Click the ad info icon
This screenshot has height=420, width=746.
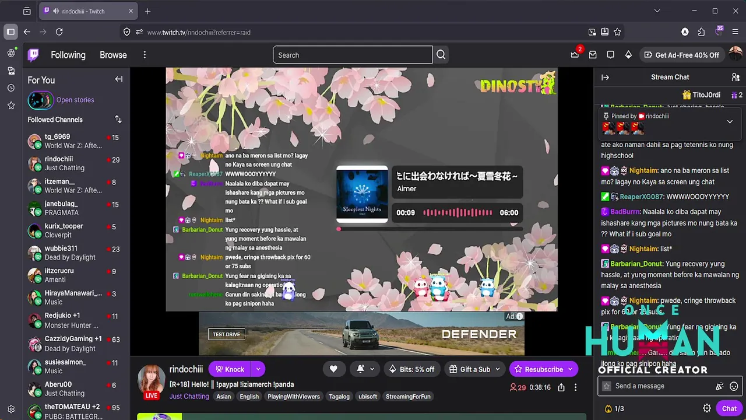pos(519,316)
